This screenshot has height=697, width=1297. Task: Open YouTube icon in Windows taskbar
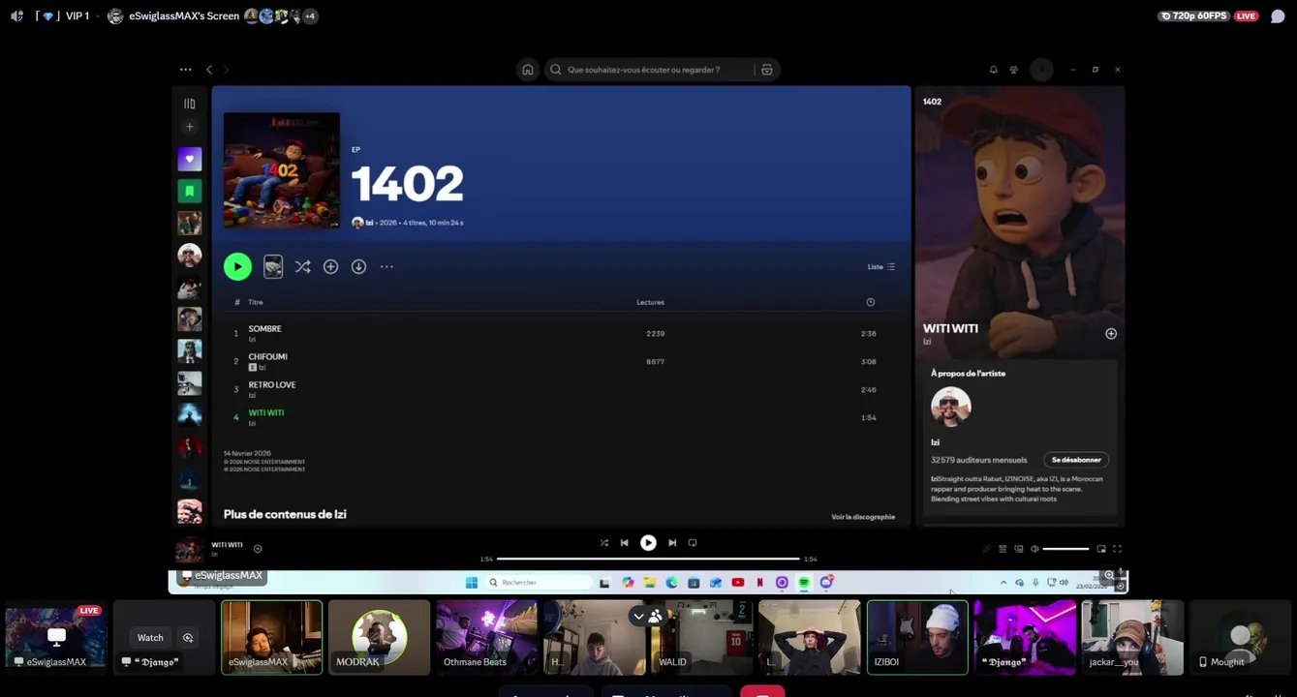click(738, 583)
